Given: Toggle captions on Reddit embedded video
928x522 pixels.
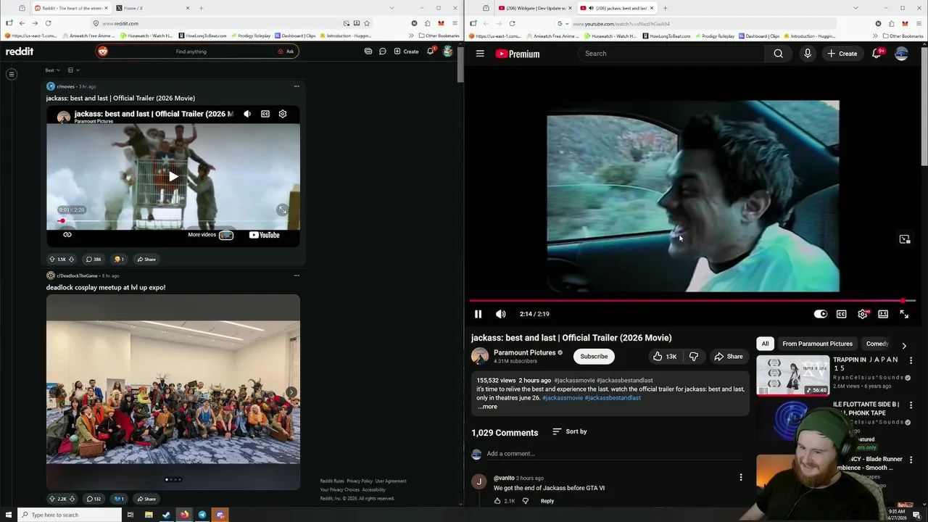Looking at the screenshot, I should coord(265,114).
